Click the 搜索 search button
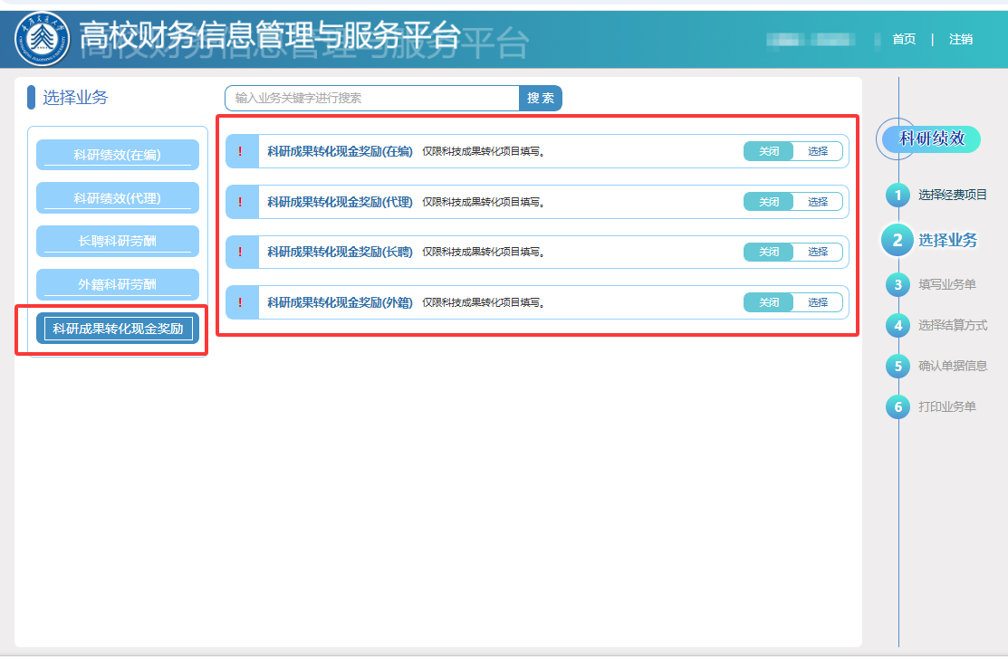The height and width of the screenshot is (659, 1008). [540, 98]
